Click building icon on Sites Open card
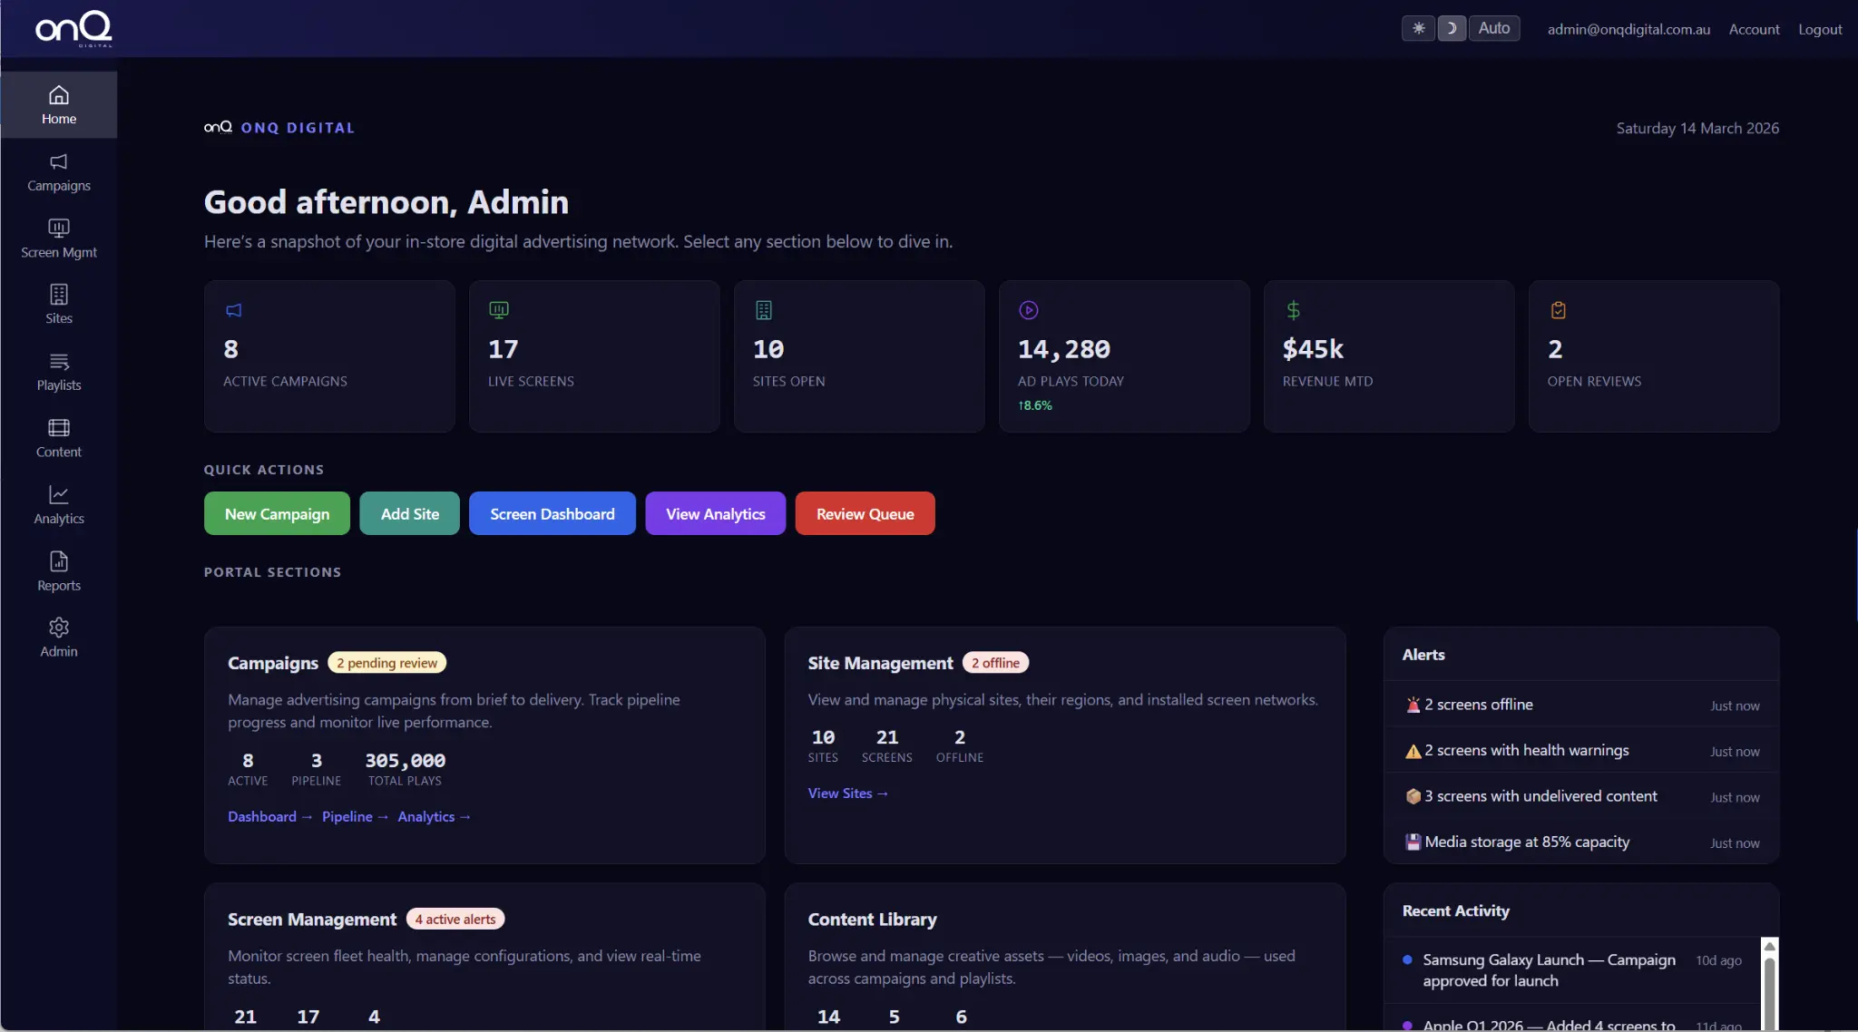The height and width of the screenshot is (1032, 1858). point(764,310)
